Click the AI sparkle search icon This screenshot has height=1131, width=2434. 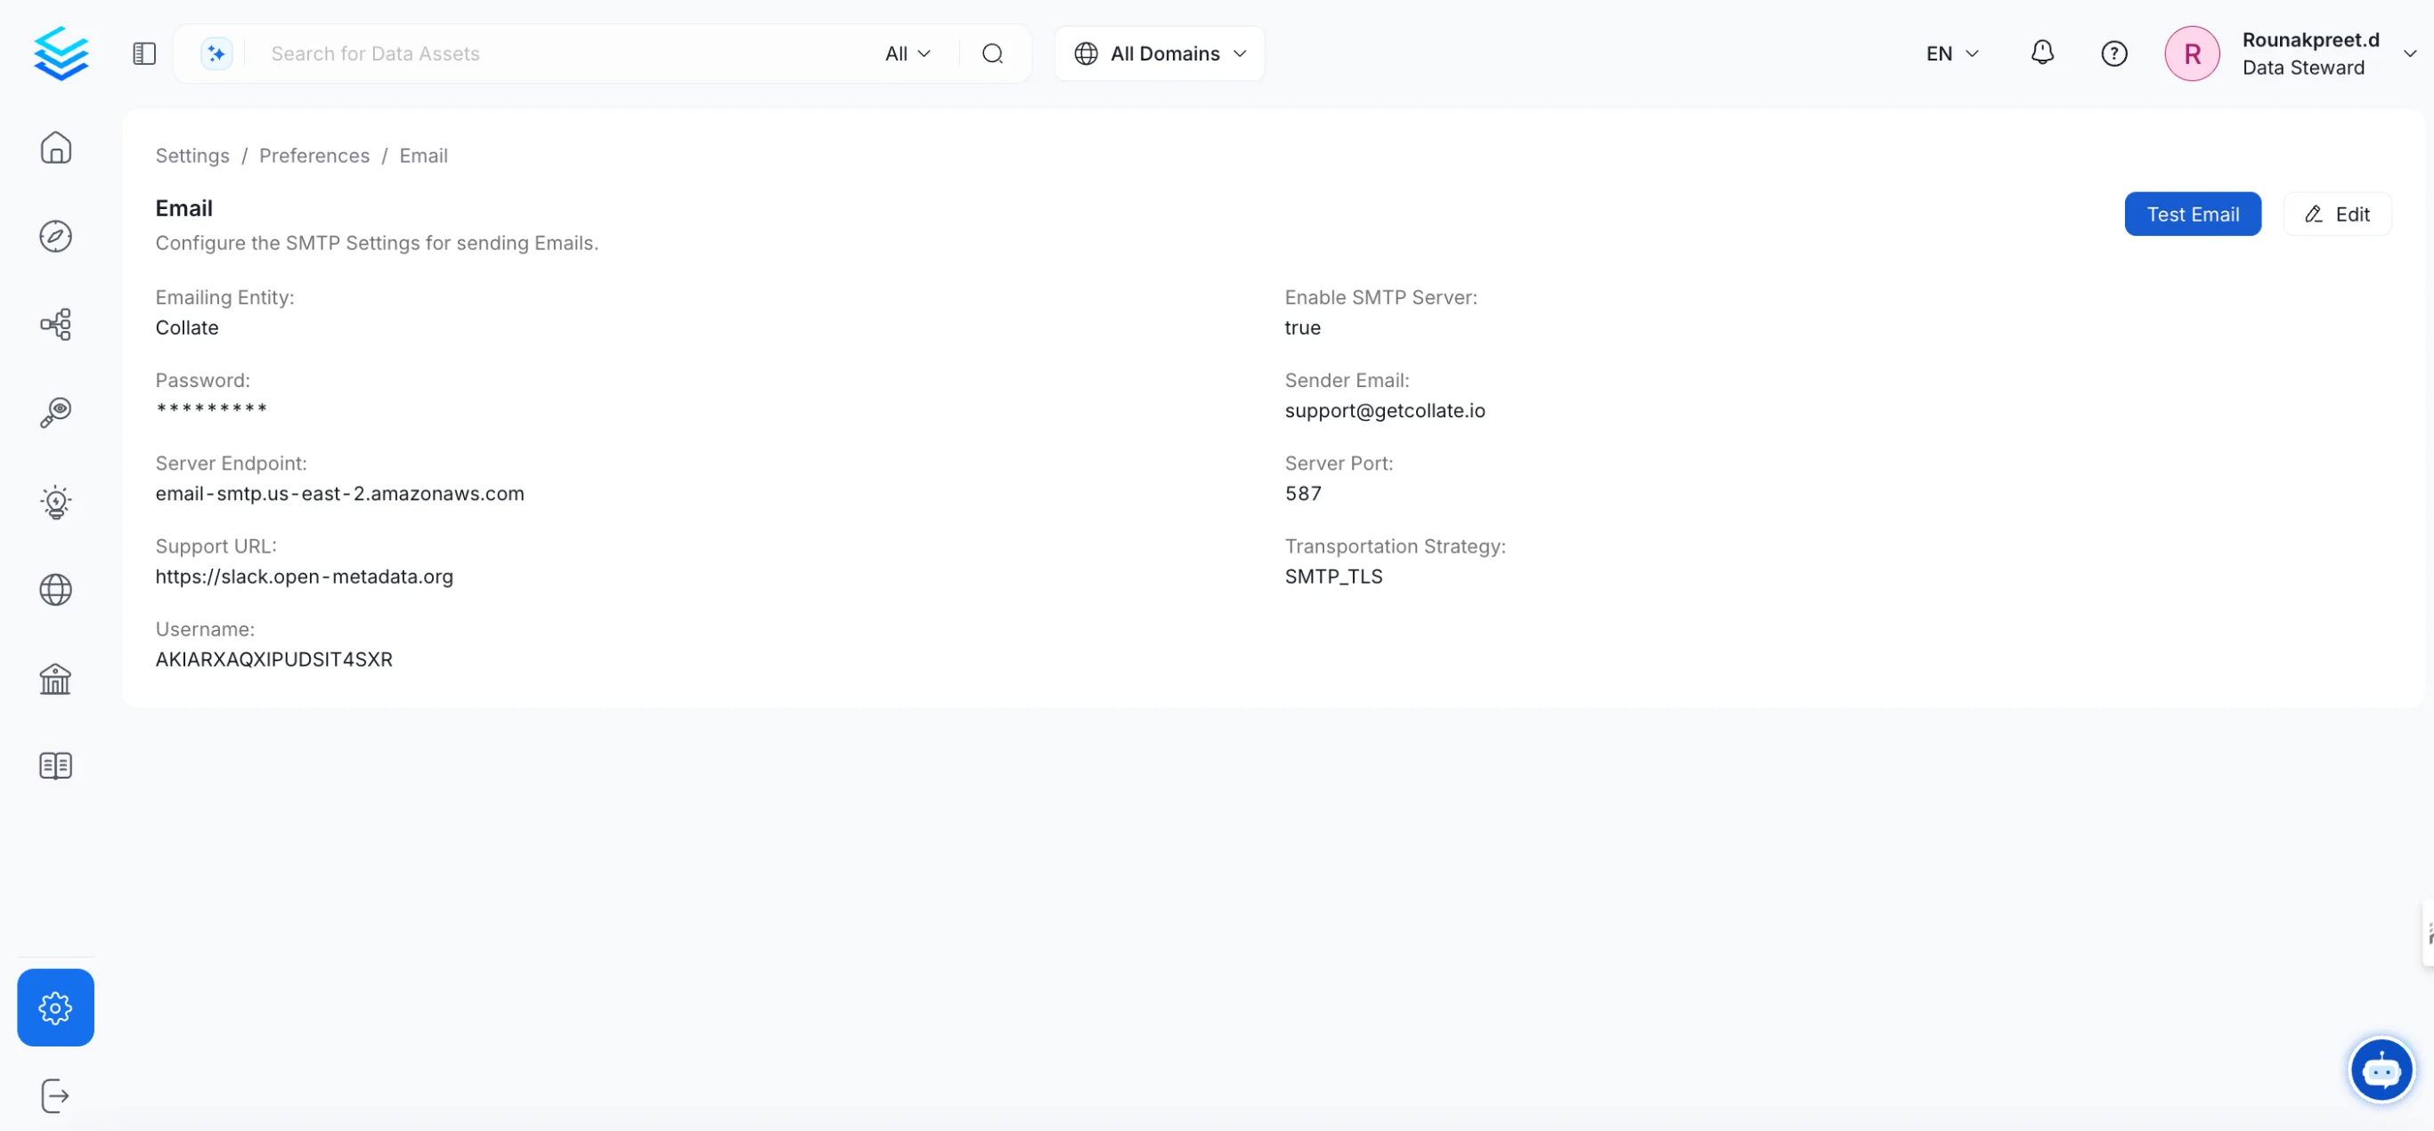tap(216, 53)
